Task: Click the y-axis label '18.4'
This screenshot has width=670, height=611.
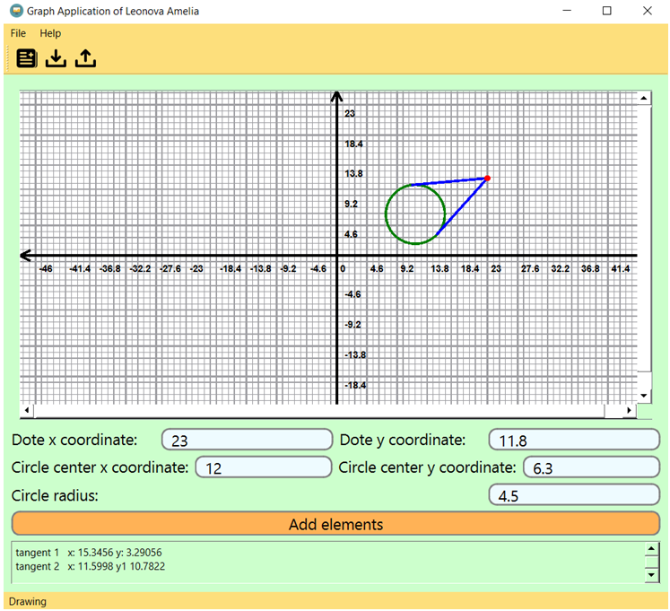Action: (x=353, y=144)
